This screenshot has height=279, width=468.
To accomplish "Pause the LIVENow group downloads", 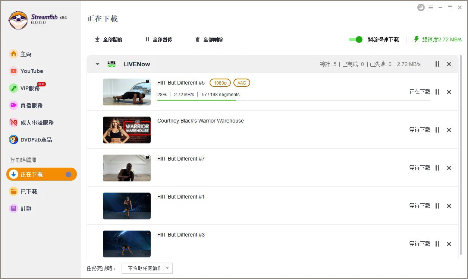I will point(437,64).
